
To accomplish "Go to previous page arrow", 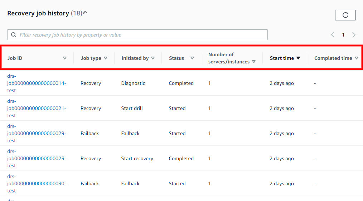I will (333, 35).
